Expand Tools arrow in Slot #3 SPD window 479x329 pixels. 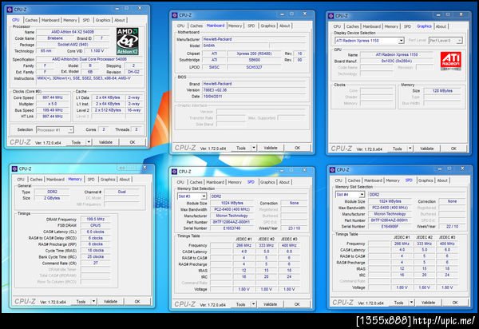(254, 304)
